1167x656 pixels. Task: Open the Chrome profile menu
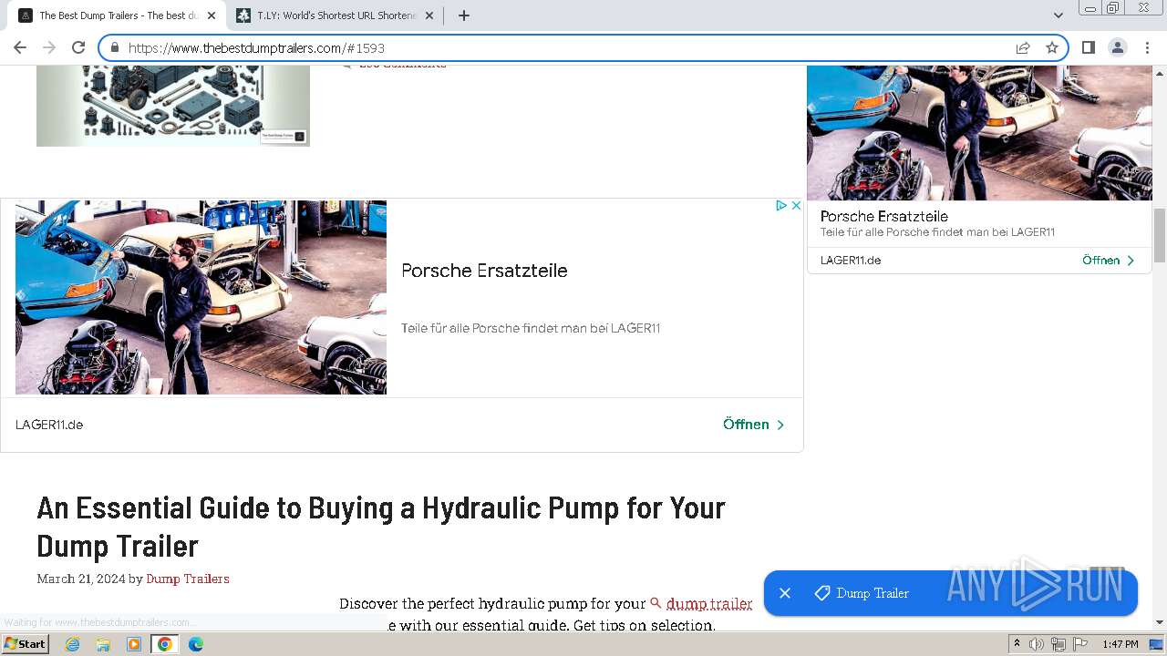coord(1117,47)
